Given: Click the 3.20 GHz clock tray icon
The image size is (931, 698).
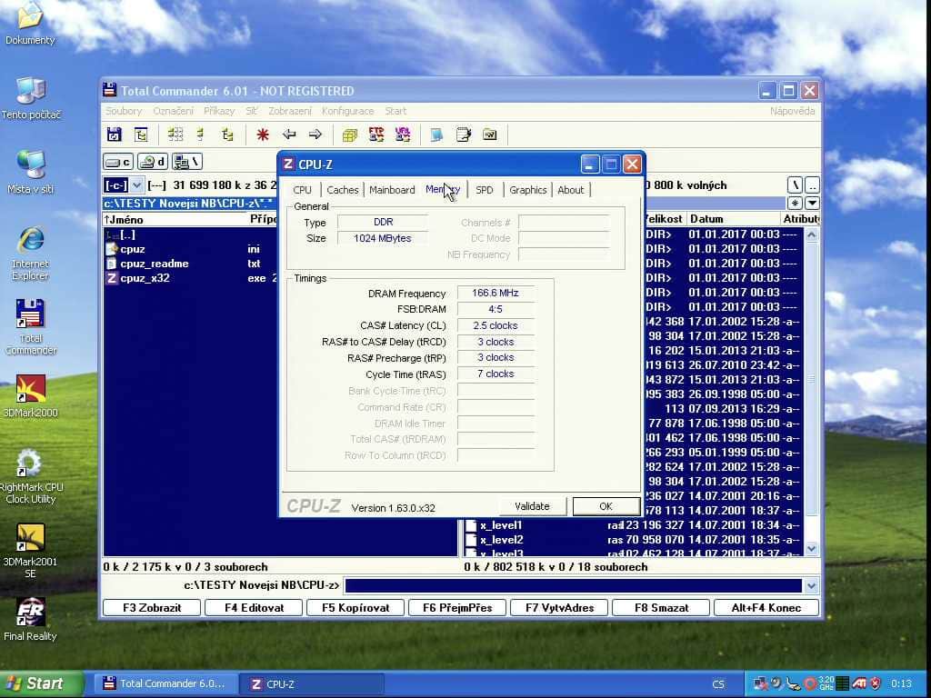Looking at the screenshot, I should click(826, 683).
